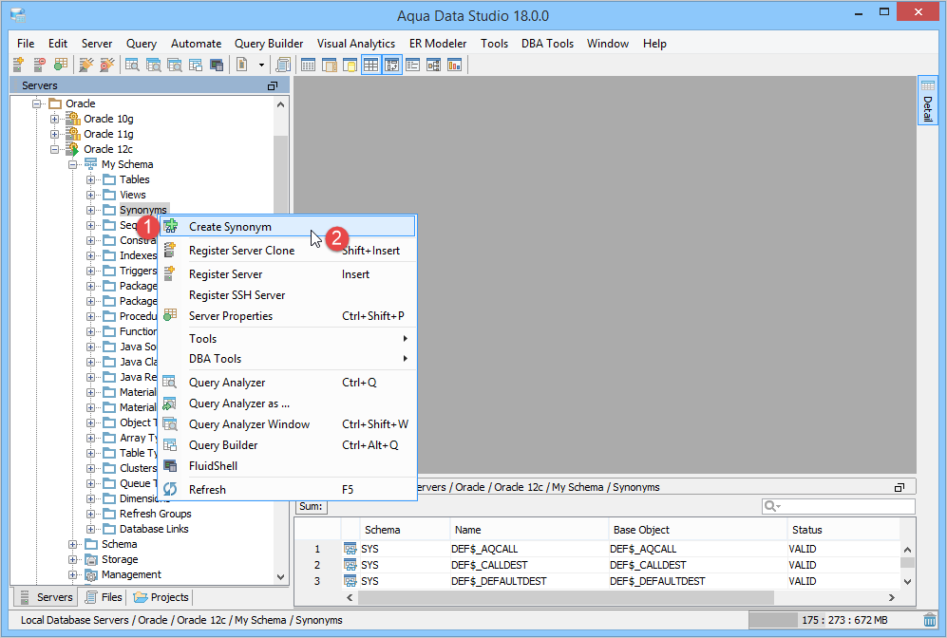947x638 pixels.
Task: Choose Server Properties in context menu
Action: tap(288, 316)
